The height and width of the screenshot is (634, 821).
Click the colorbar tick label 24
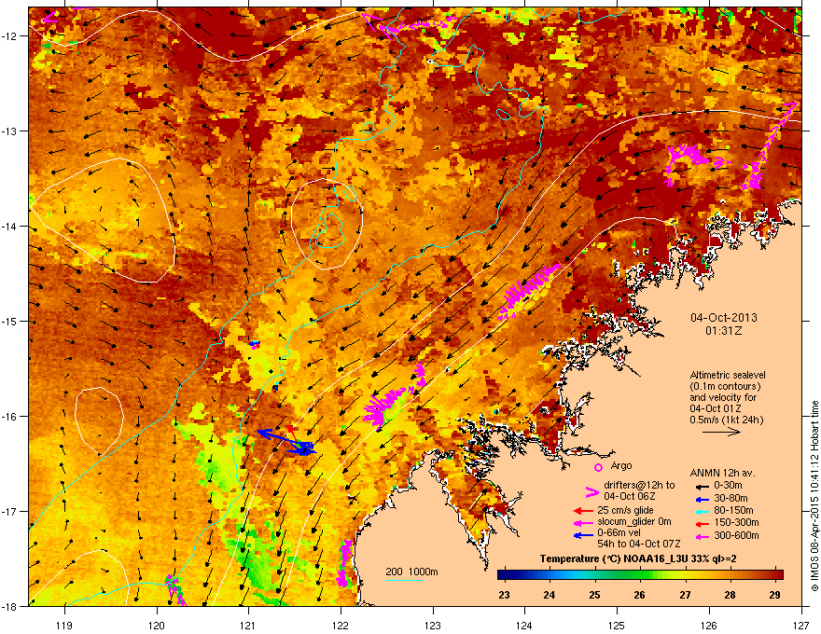[550, 594]
